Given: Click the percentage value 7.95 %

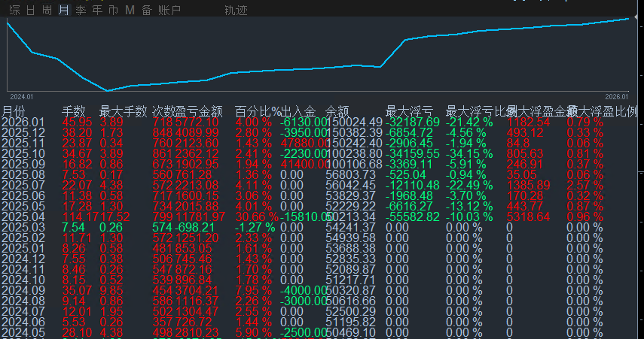Looking at the screenshot, I should click(x=253, y=291).
